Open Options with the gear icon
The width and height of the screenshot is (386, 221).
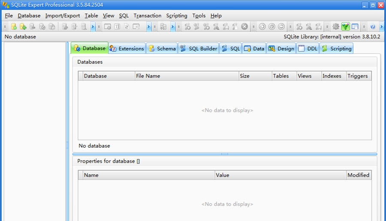[336, 27]
